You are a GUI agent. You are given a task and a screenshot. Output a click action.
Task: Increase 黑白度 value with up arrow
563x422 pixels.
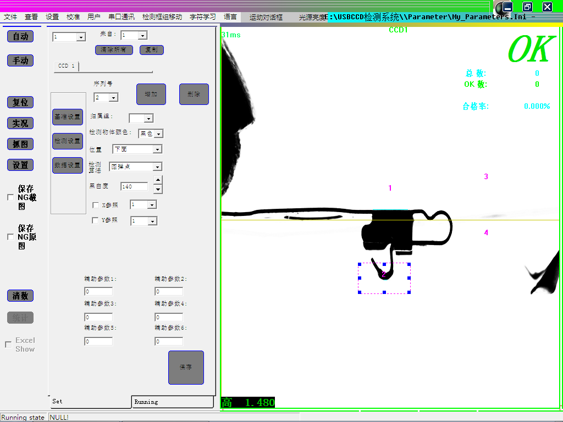[158, 180]
